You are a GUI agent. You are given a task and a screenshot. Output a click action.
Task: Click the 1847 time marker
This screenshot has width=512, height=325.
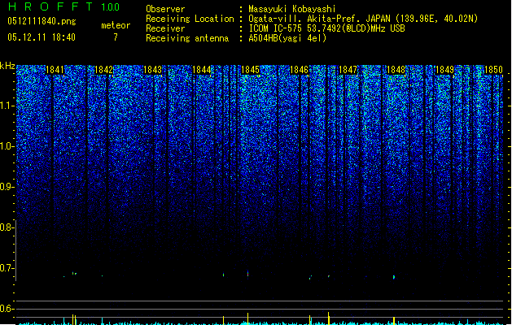pyautogui.click(x=348, y=70)
